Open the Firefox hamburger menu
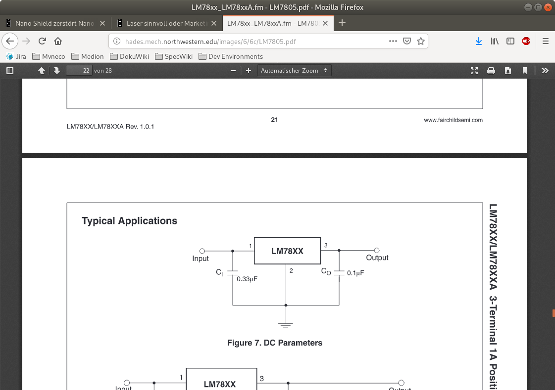The width and height of the screenshot is (555, 390). 546,42
